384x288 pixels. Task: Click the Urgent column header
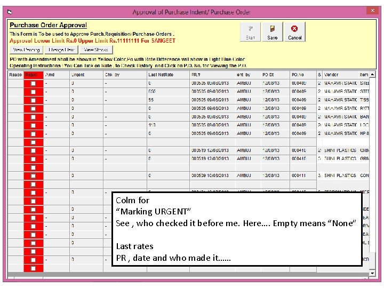(x=86, y=75)
